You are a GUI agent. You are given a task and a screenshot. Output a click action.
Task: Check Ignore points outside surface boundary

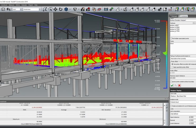point(171,82)
